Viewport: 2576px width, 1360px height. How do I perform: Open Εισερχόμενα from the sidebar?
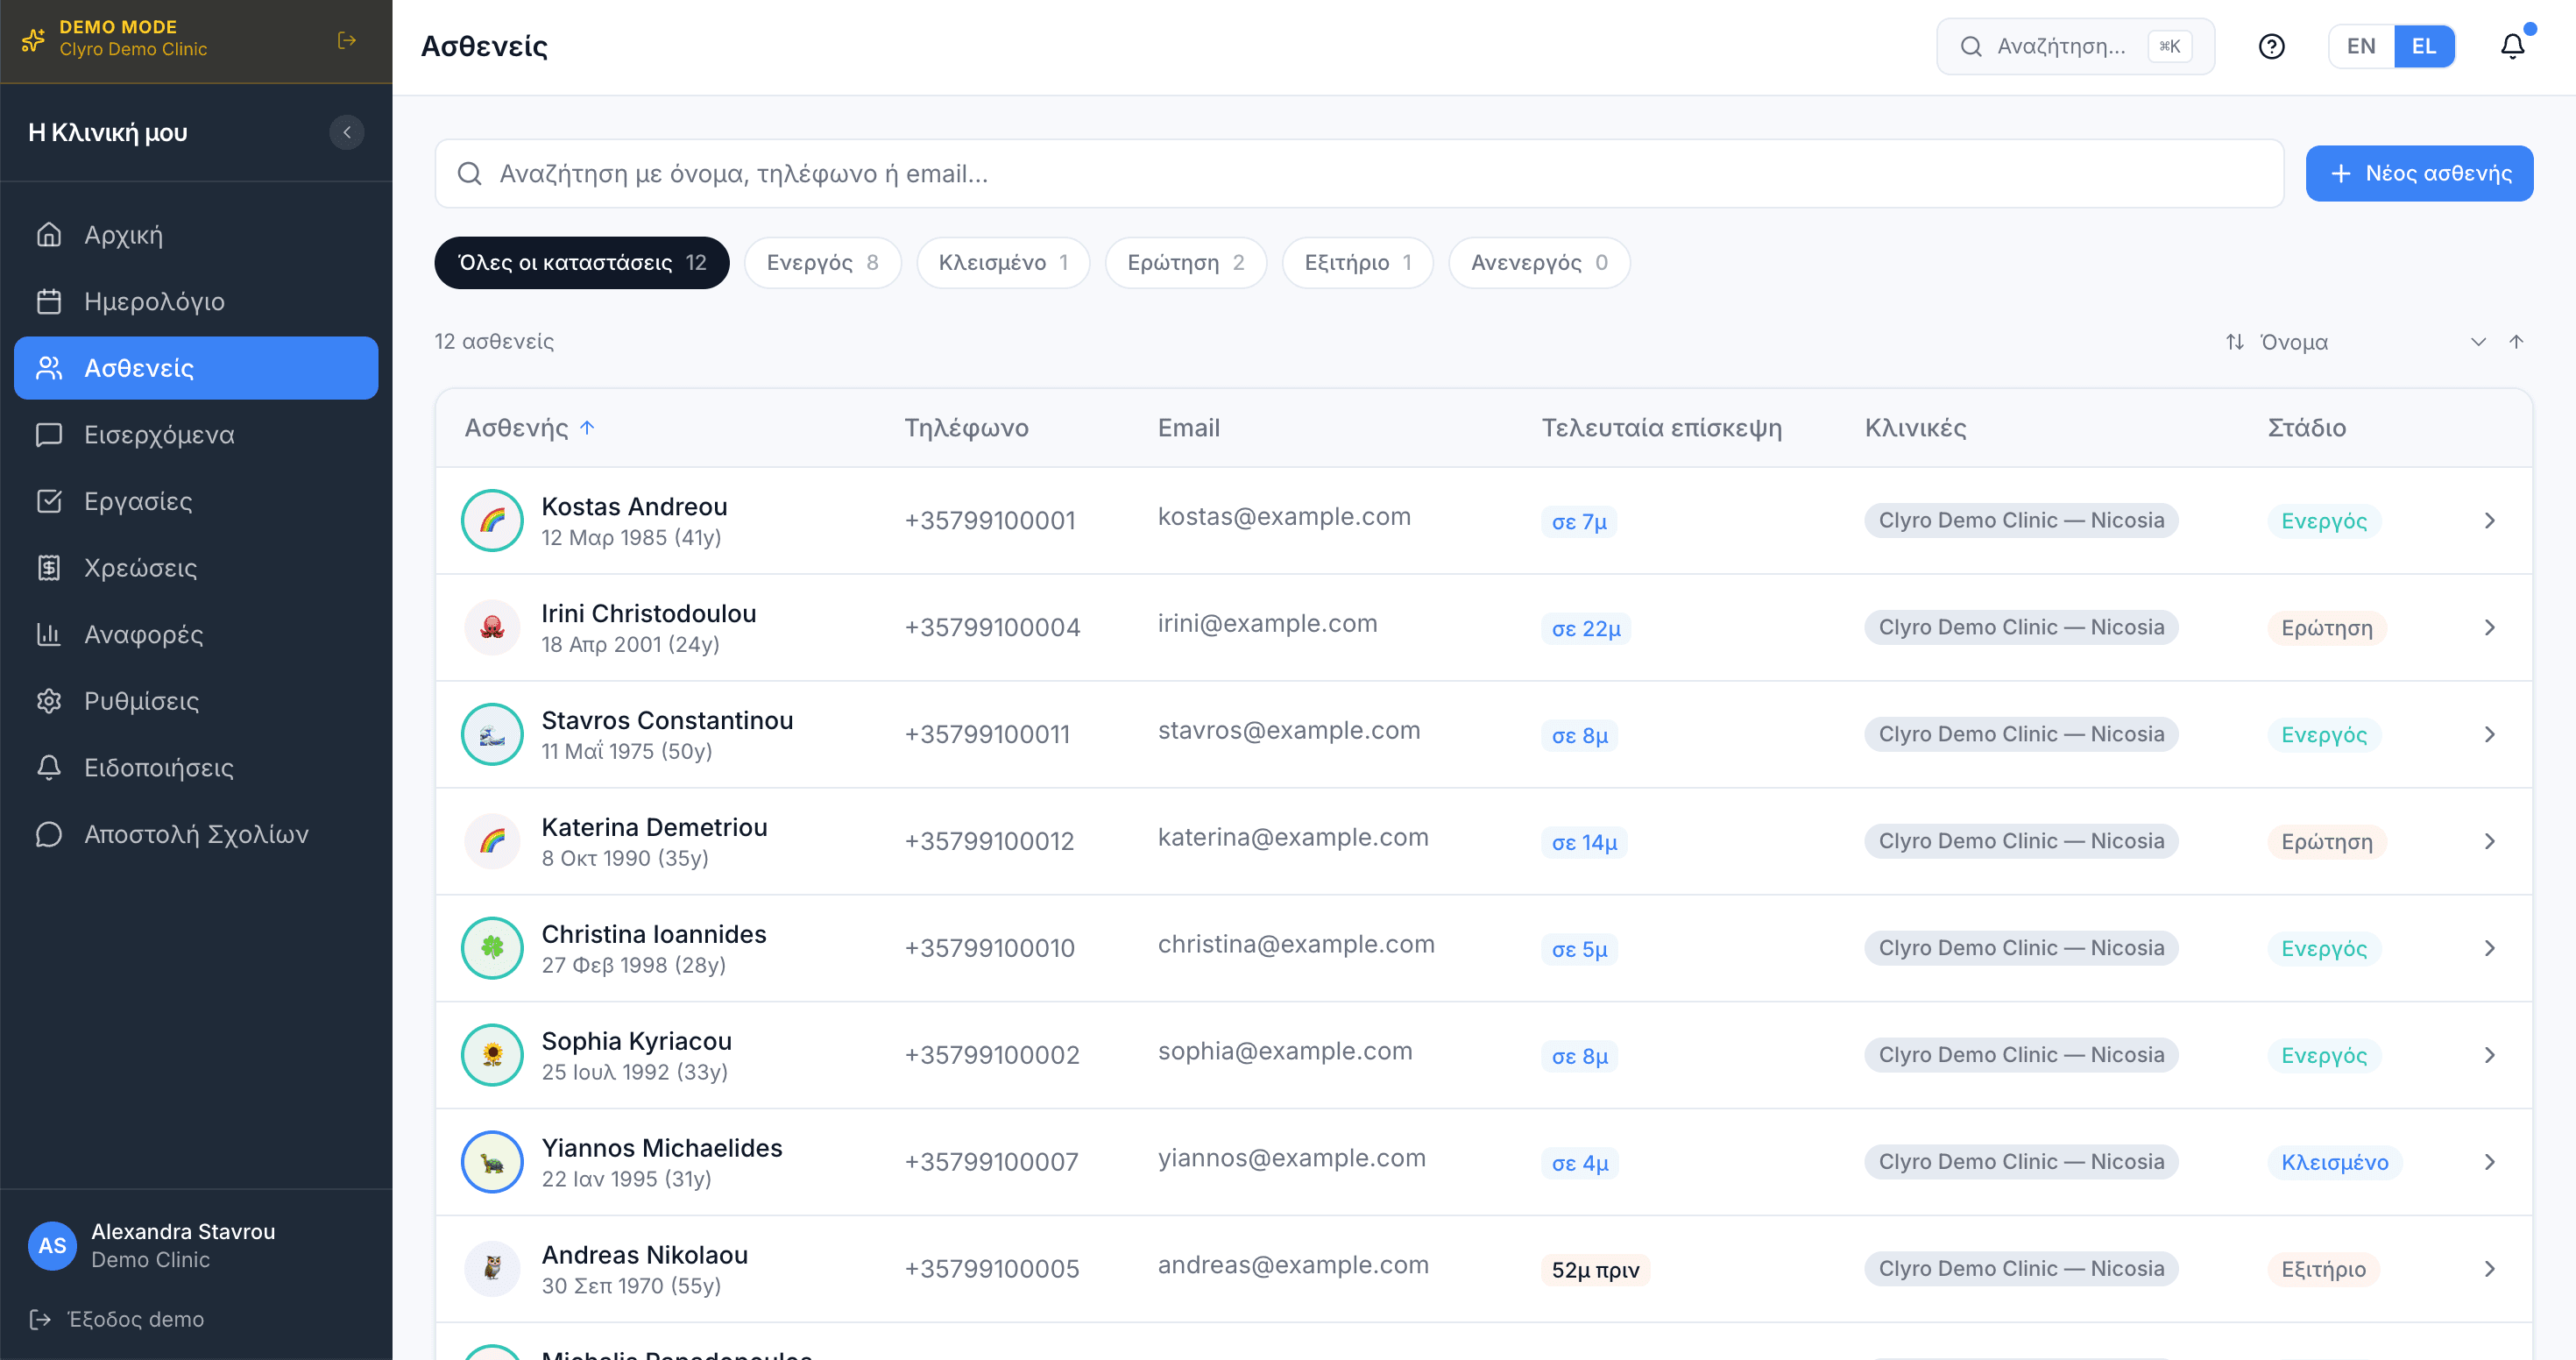click(196, 434)
